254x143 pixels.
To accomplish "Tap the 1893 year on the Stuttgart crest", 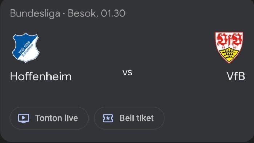I will (229, 47).
